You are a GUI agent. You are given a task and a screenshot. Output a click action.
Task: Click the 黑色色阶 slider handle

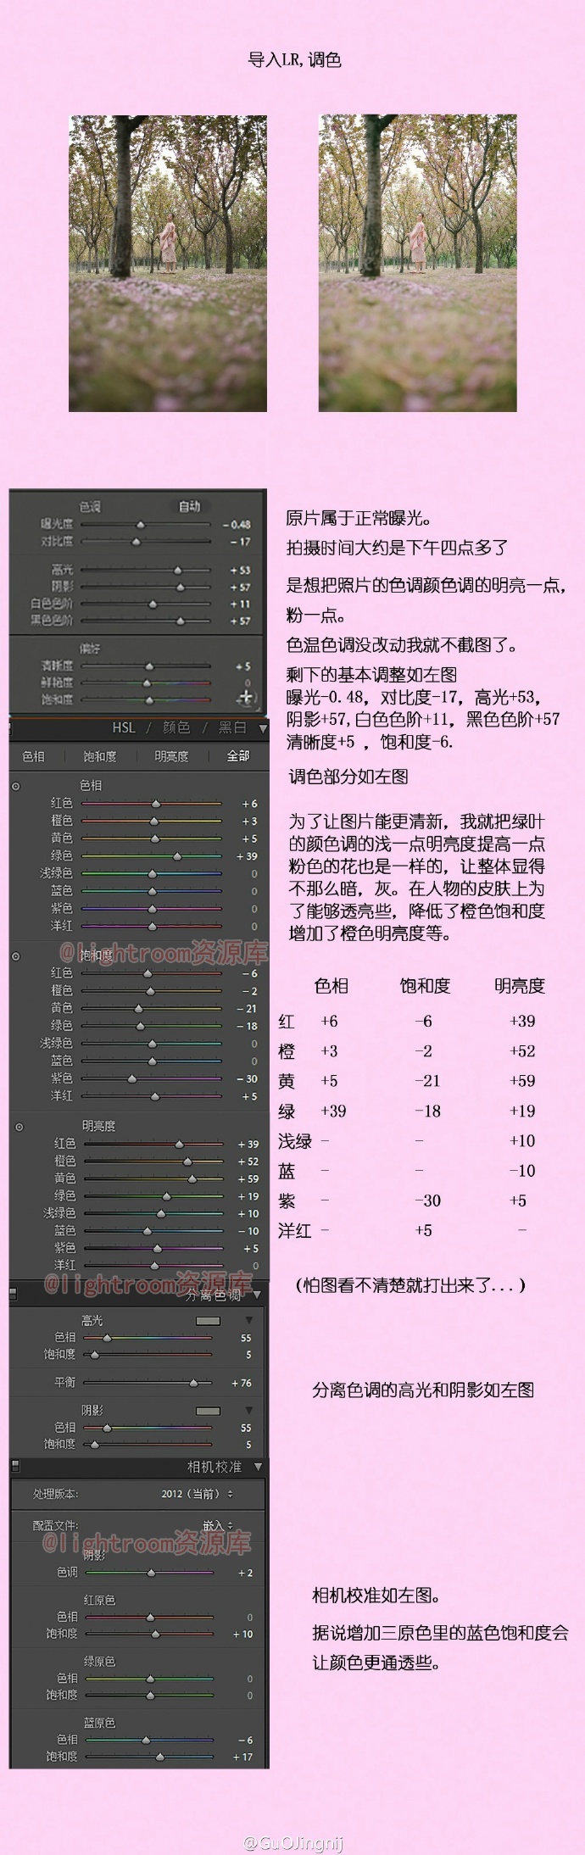point(180,621)
